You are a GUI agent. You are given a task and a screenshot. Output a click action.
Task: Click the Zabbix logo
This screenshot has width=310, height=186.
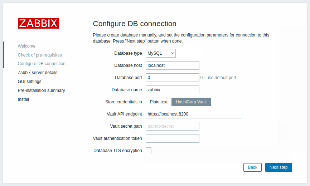pos(38,23)
